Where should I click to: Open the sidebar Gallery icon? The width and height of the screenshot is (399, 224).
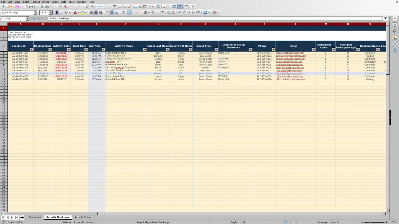[395, 37]
